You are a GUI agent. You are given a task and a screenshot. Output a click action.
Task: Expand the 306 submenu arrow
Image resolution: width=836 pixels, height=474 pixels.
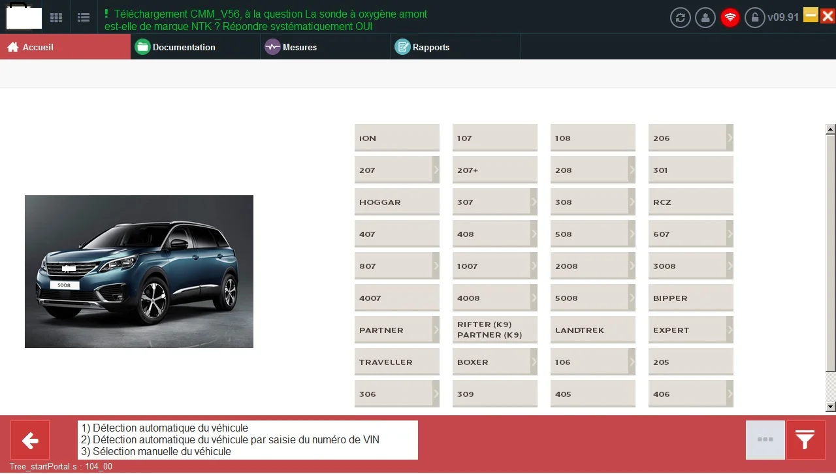(436, 394)
